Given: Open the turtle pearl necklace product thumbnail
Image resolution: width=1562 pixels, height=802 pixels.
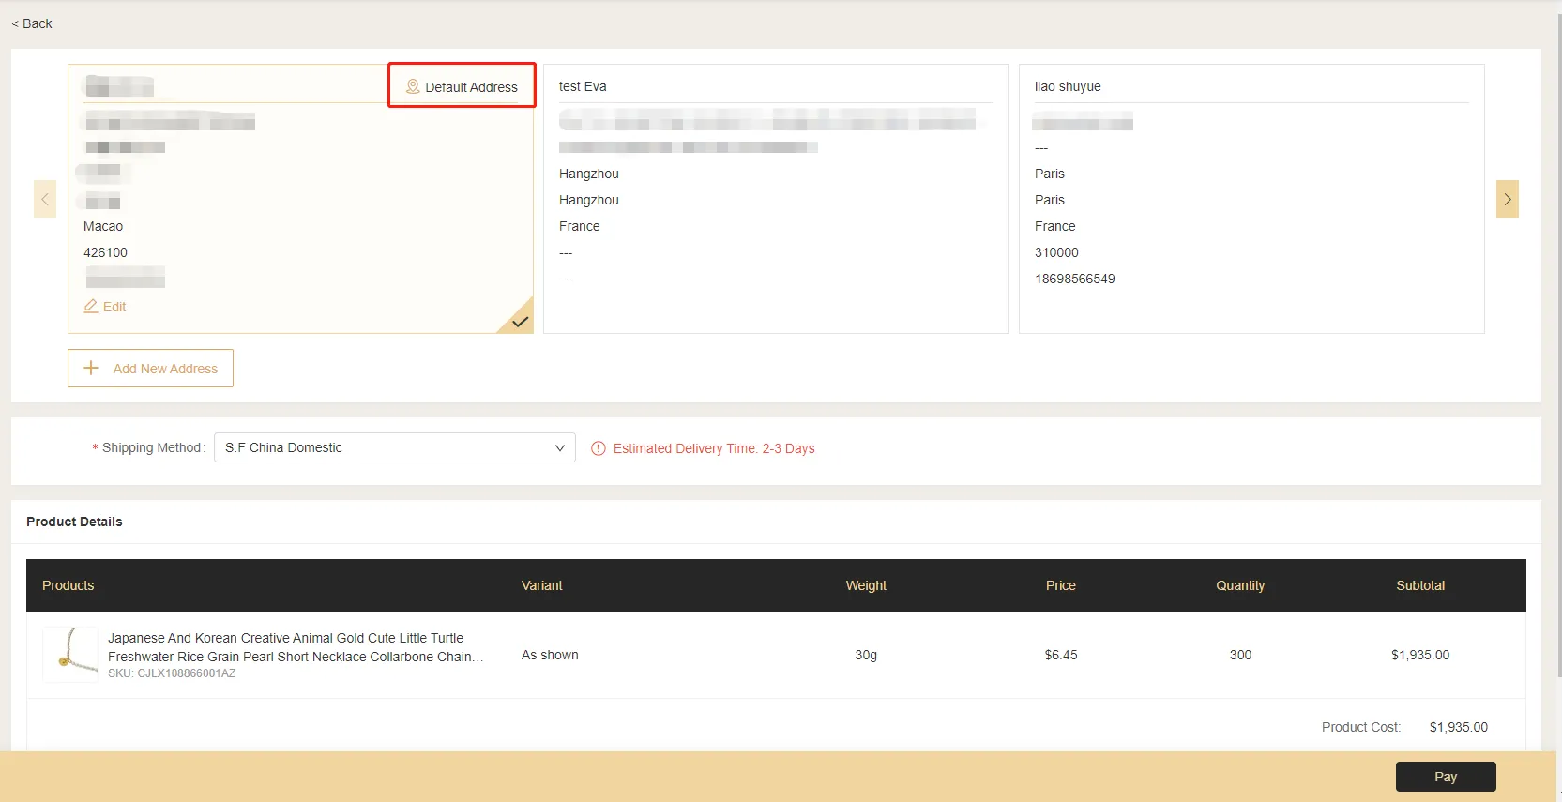Looking at the screenshot, I should tap(70, 655).
